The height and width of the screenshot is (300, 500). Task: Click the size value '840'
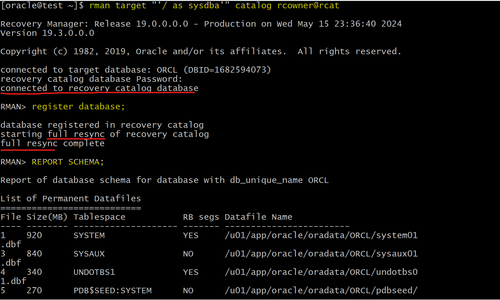[34, 254]
